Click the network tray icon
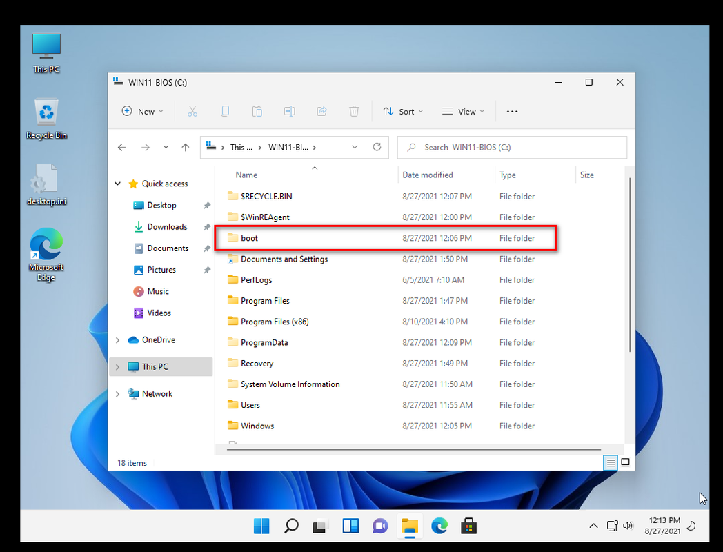The height and width of the screenshot is (552, 723). point(613,526)
